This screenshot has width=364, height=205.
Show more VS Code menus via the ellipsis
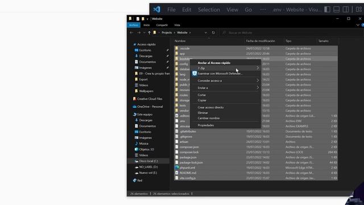263,10
